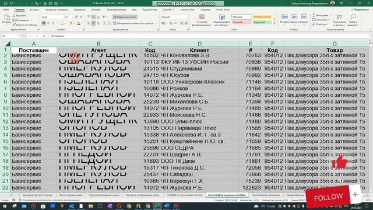Screen dimensions: 373x210
Task: Switch to the Данные ribbon tab
Action: click(x=96, y=10)
